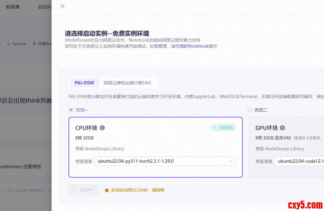Viewport: 324px width, 211px height.
Task: Click info icon beside GPU环境
Action: (282, 128)
